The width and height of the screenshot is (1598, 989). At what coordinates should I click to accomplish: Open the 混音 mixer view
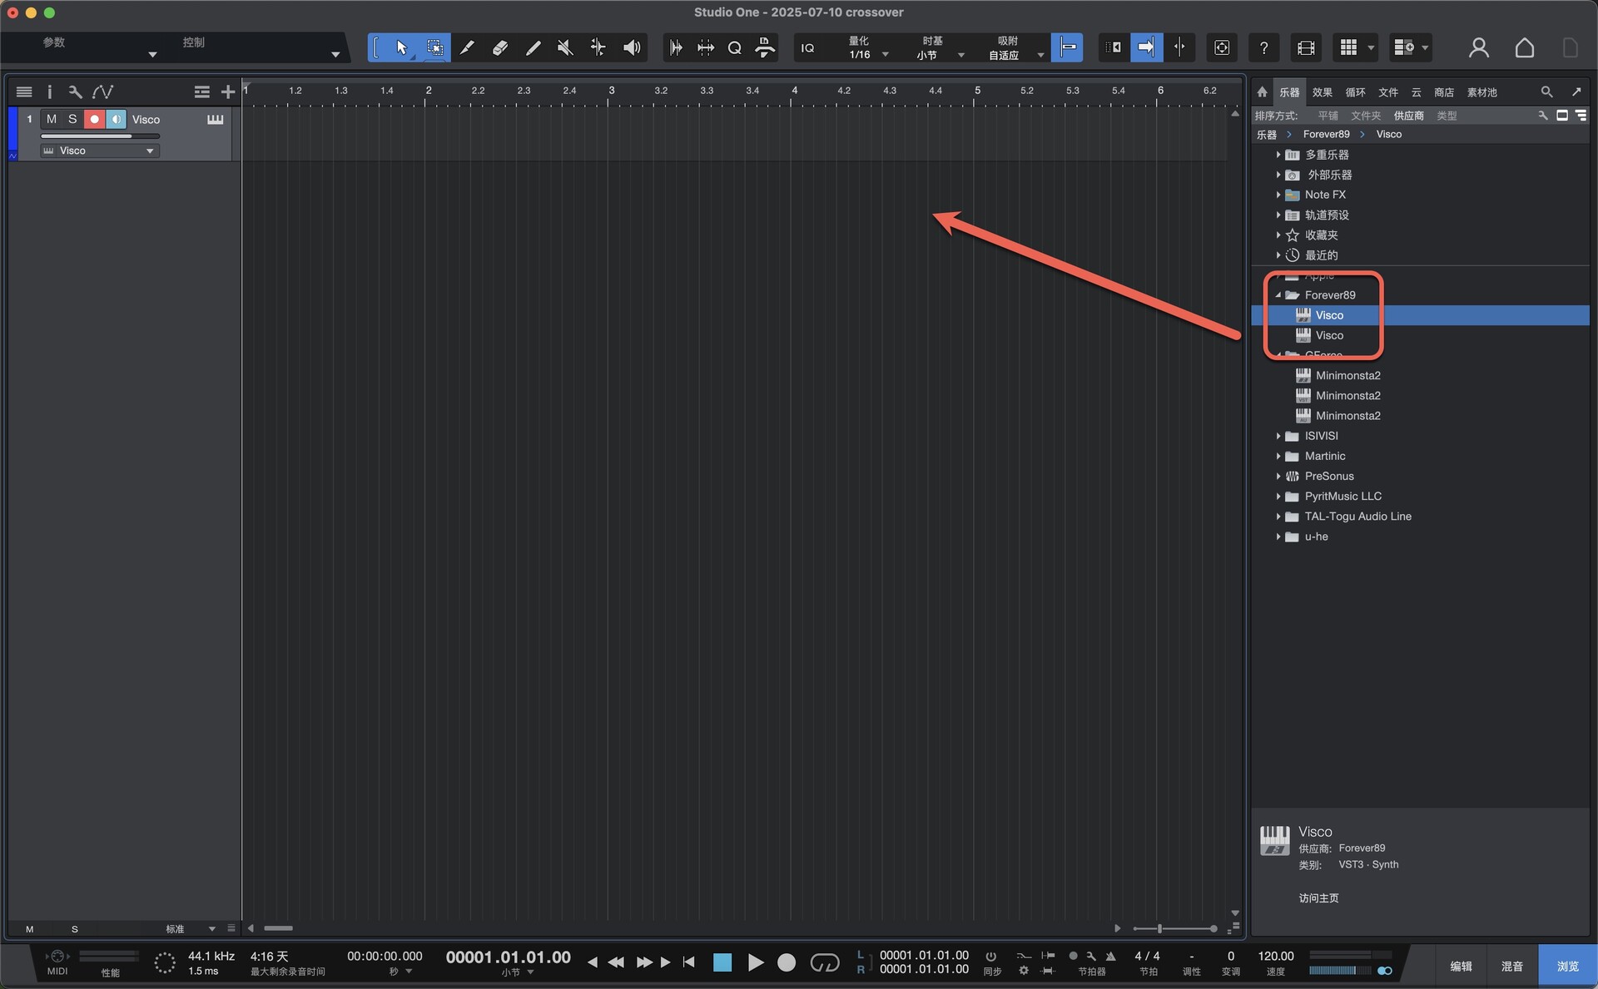point(1511,966)
